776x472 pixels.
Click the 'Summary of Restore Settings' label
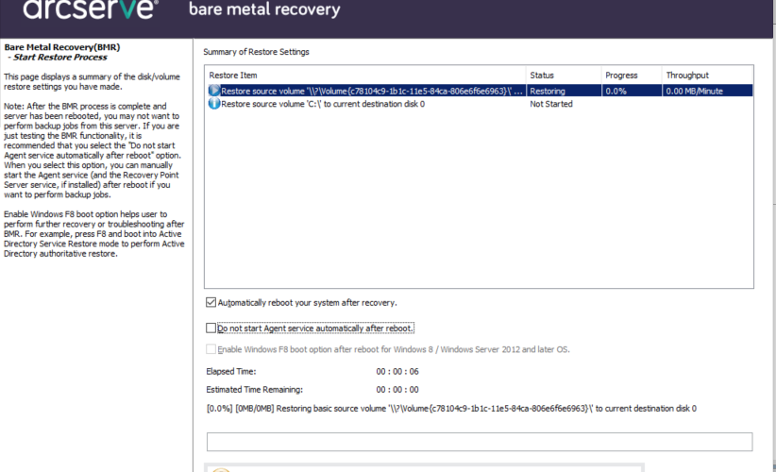click(x=256, y=52)
